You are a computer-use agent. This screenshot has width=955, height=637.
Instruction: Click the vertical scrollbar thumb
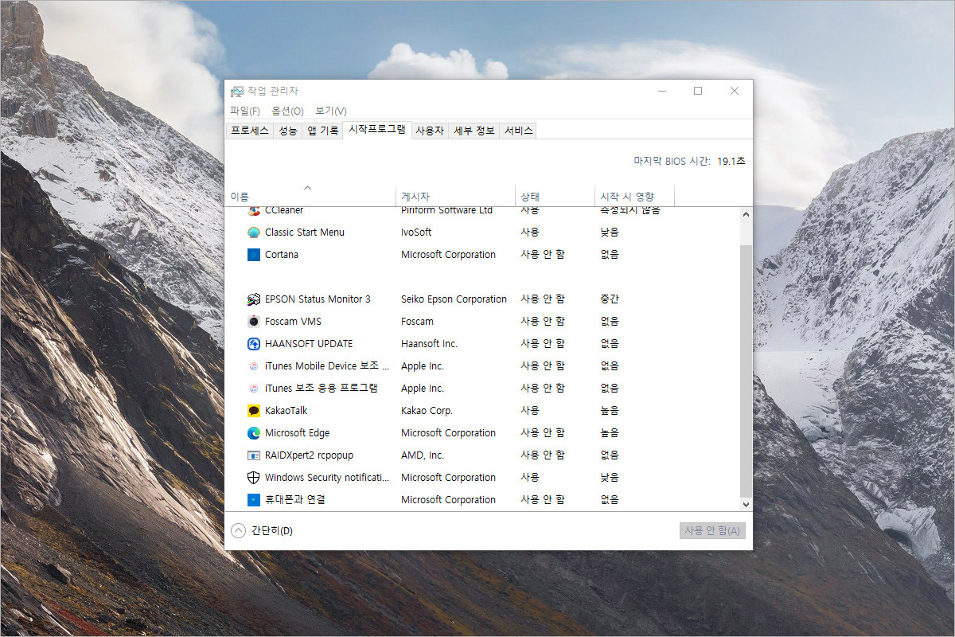pos(746,370)
